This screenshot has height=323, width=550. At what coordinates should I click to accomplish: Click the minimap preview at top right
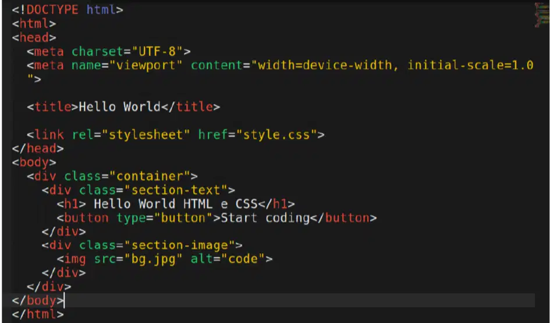click(542, 15)
